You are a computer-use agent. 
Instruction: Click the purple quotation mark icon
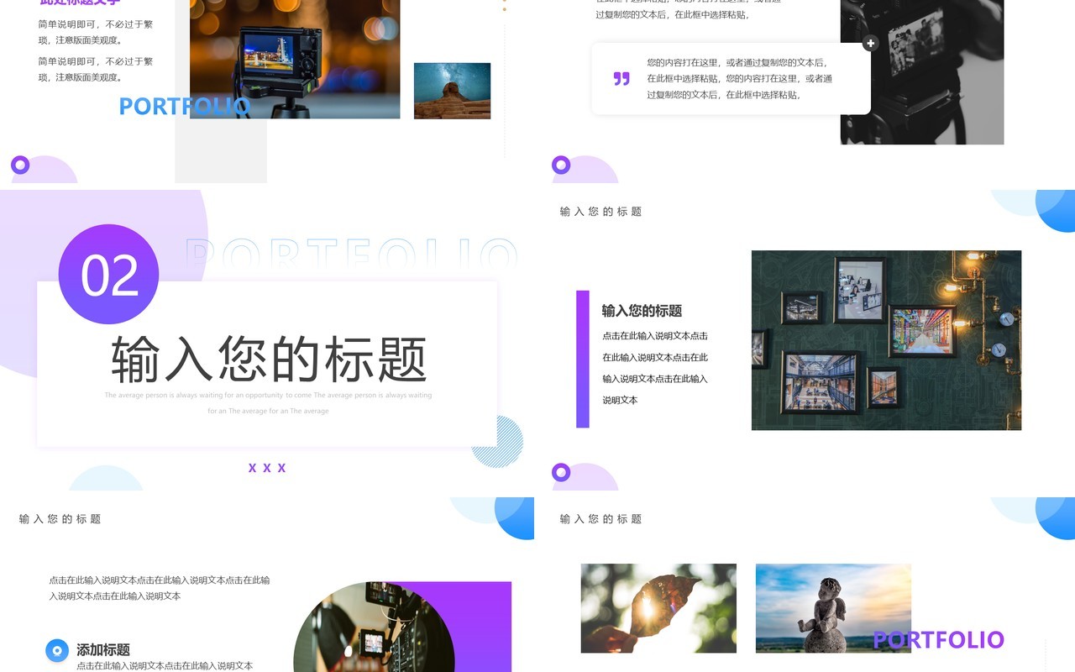(621, 79)
